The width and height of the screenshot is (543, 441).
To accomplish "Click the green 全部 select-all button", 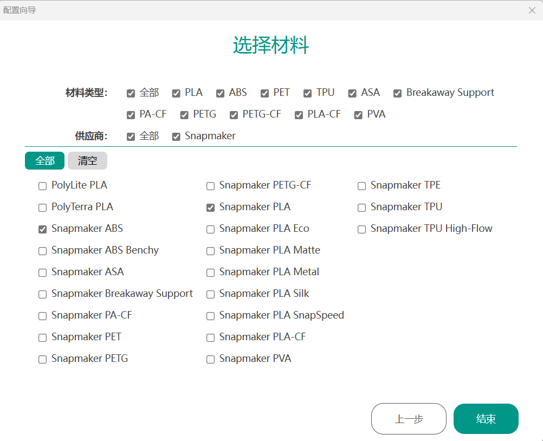I will (44, 160).
